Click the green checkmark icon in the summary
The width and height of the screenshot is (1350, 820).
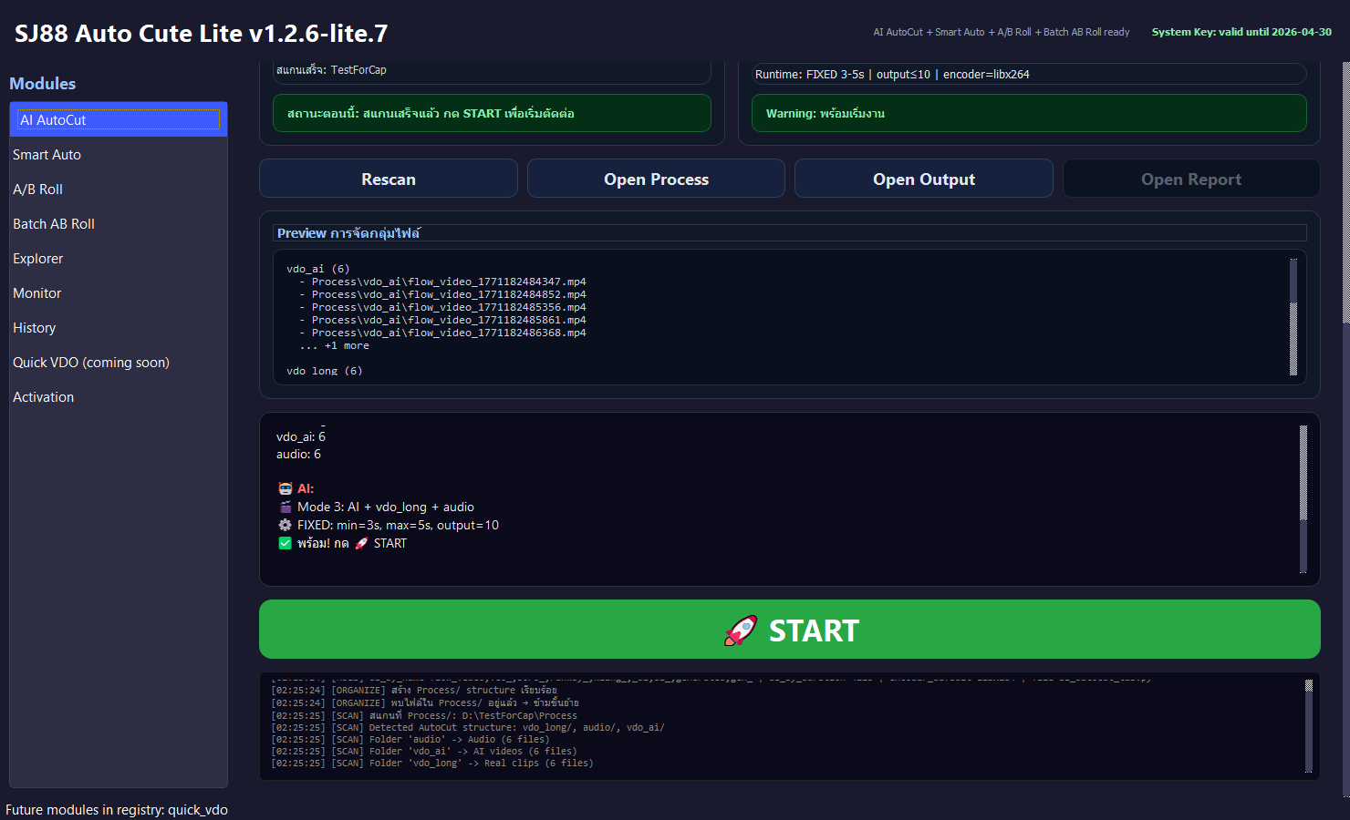(x=285, y=544)
